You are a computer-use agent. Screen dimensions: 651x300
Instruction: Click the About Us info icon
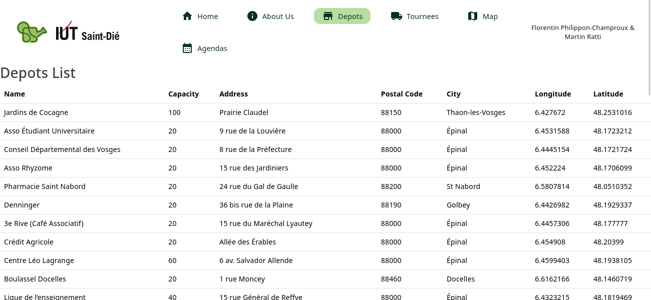click(x=252, y=16)
